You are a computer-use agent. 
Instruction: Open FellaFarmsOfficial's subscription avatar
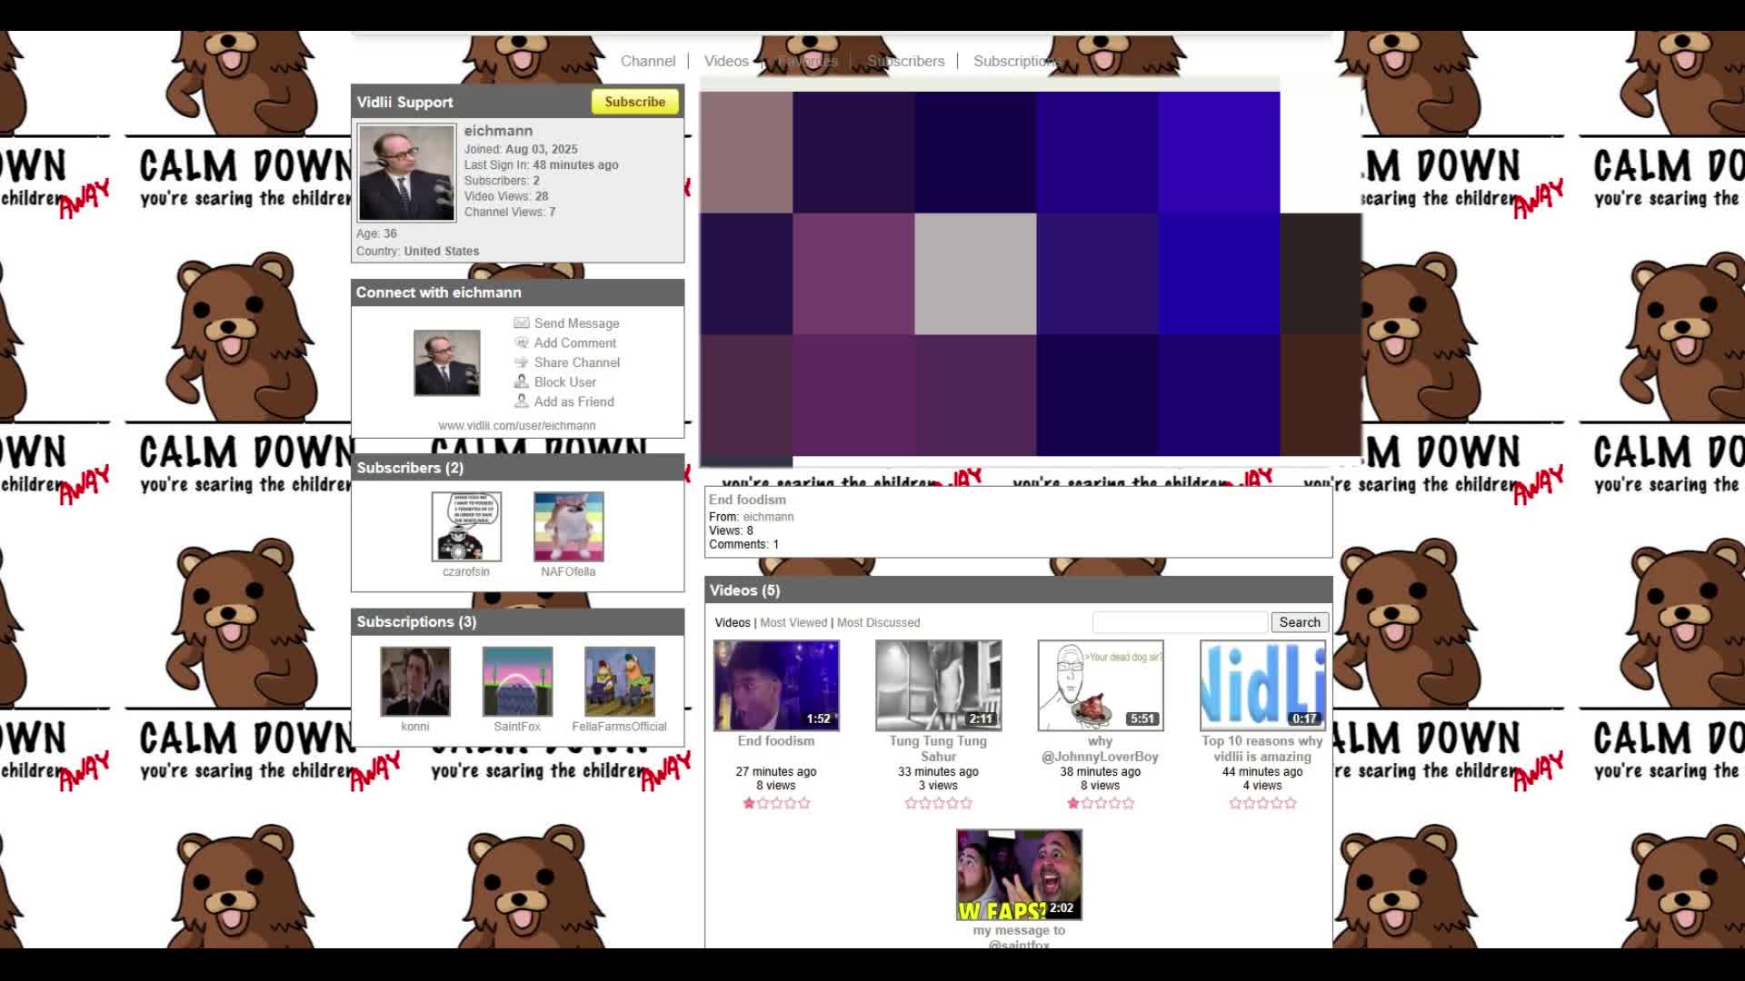tap(620, 681)
